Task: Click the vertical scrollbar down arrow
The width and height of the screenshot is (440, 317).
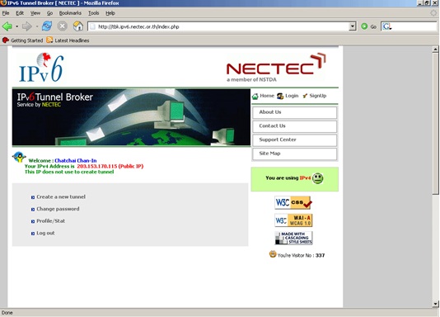Action: pos(435,304)
